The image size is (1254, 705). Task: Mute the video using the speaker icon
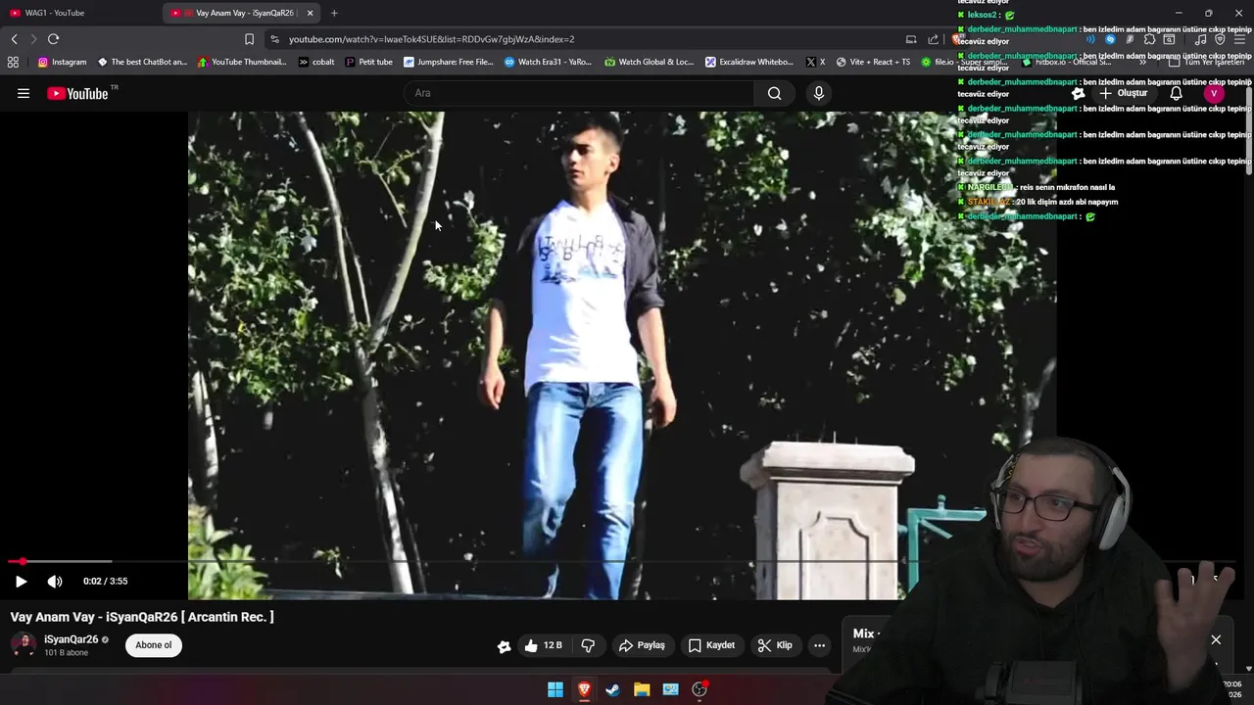click(x=55, y=581)
